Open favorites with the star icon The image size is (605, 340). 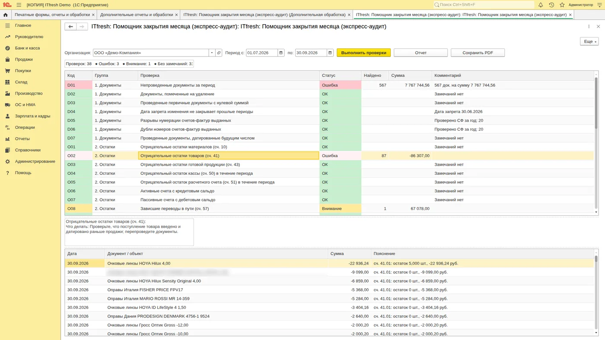pos(562,5)
